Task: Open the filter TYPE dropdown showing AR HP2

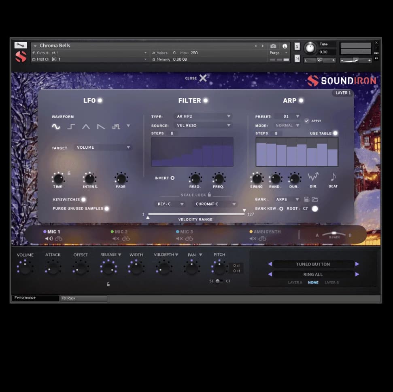Action: (202, 116)
